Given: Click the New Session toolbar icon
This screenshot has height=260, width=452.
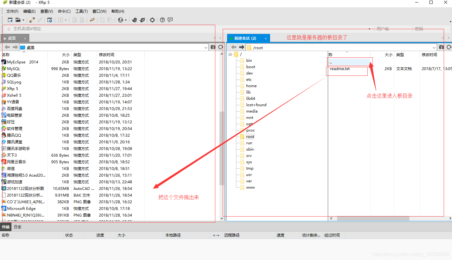Looking at the screenshot, I should 10,20.
